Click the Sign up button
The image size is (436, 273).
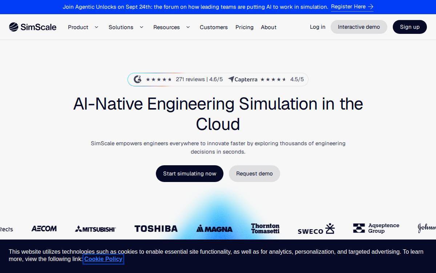tap(410, 27)
